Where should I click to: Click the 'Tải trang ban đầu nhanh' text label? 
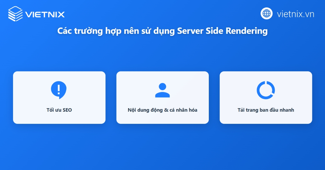[266, 110]
